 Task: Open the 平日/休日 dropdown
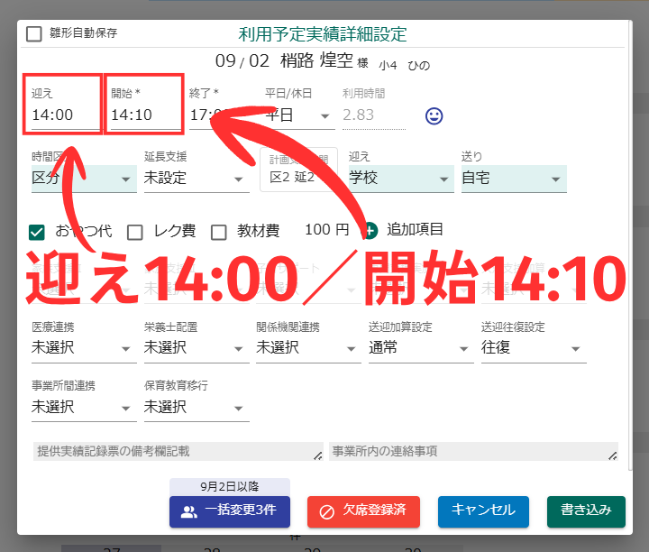[299, 115]
